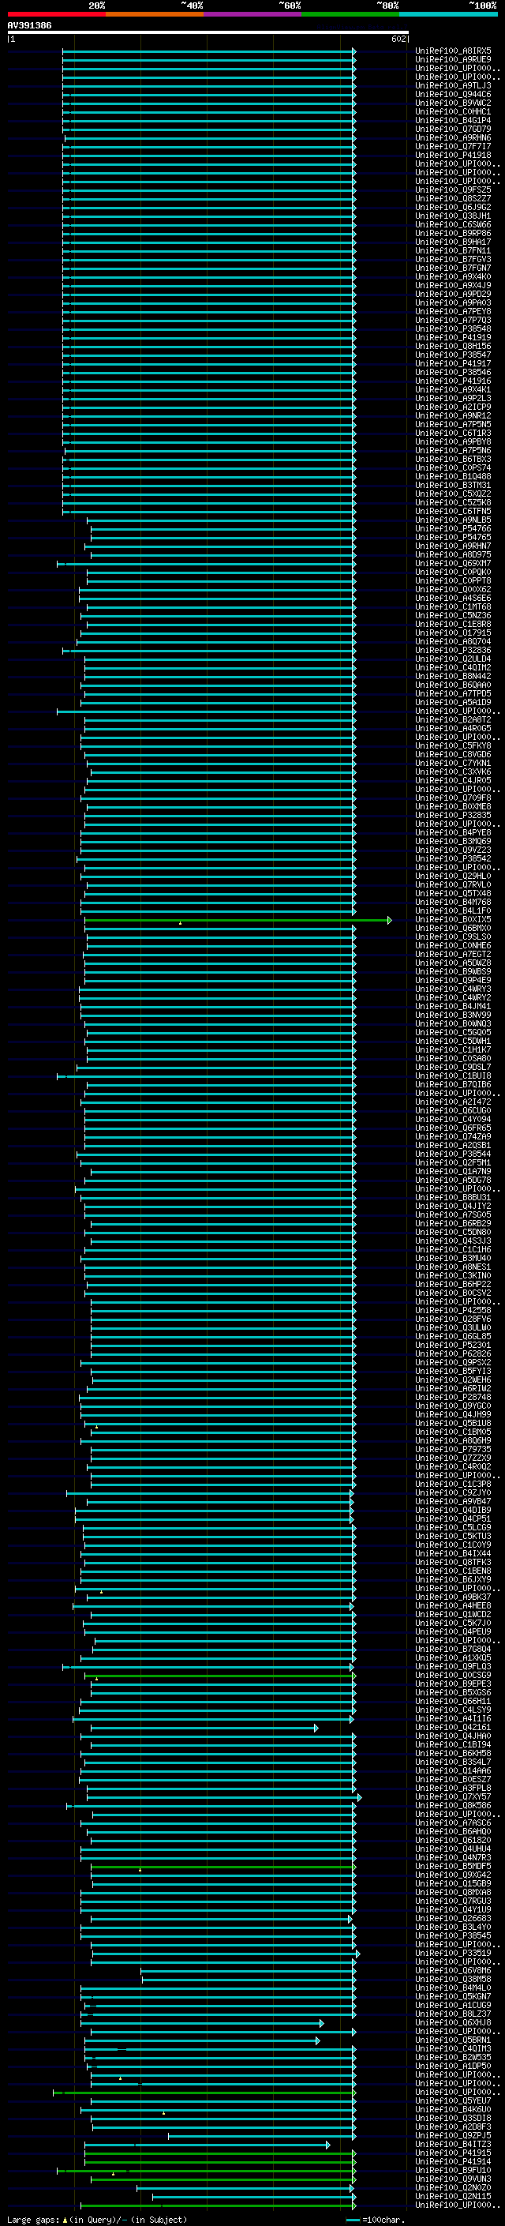Open hit UniRef100_C0HHC1

click(x=453, y=111)
